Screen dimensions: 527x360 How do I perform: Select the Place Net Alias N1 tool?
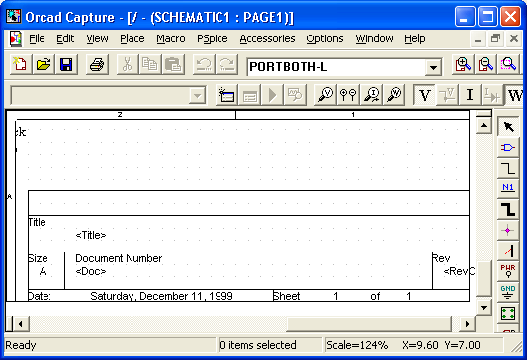point(508,187)
